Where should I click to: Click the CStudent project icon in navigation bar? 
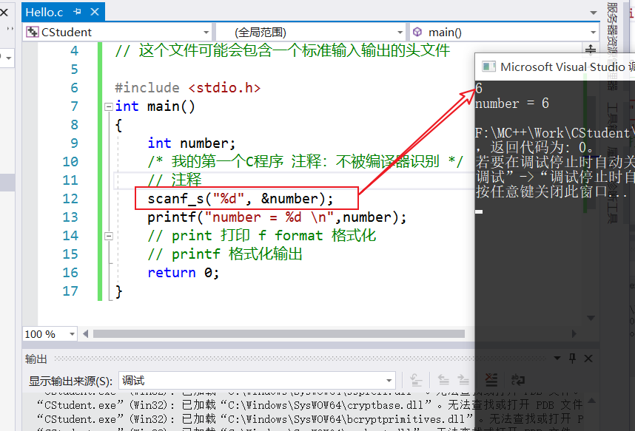click(32, 33)
